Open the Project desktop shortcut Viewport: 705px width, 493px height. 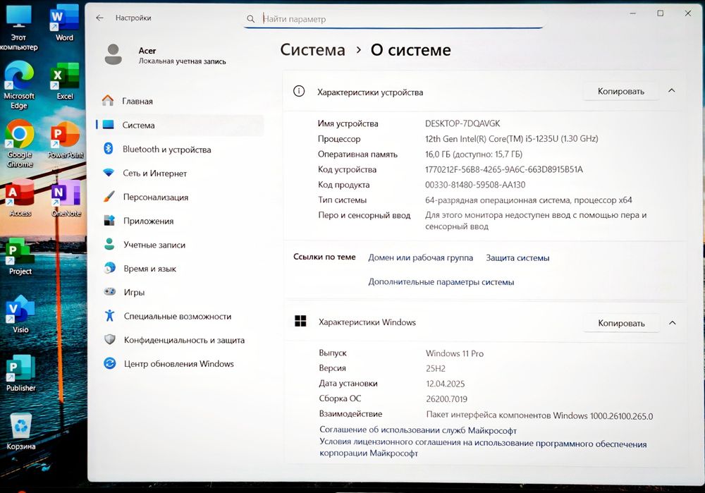click(20, 257)
